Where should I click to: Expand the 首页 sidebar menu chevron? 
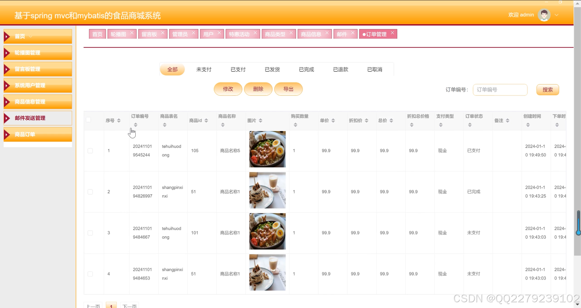(x=30, y=36)
